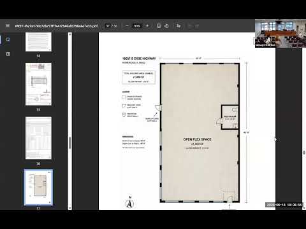Screen dimensions: 306x229
Task: Toggle the sidebar with the hamburger menu icon
Action: point(8,26)
